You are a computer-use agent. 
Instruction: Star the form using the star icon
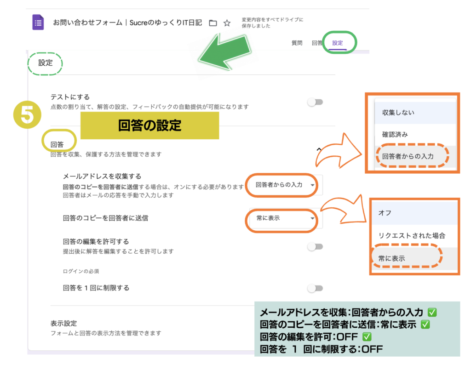pyautogui.click(x=227, y=23)
